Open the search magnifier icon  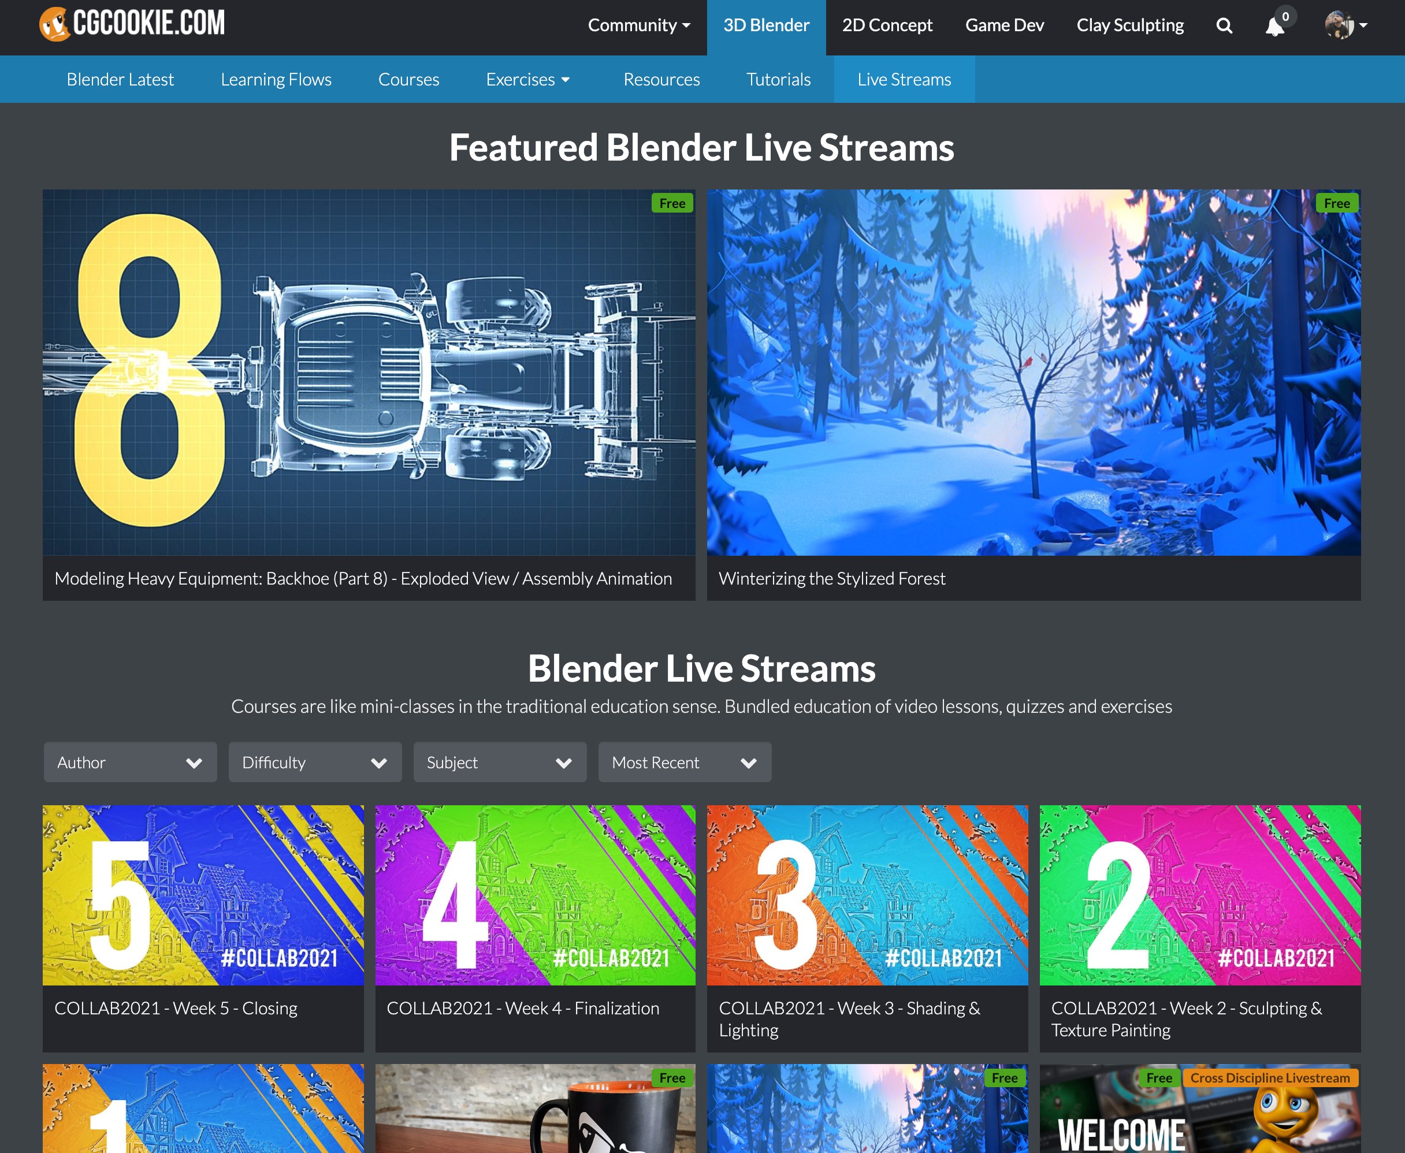1224,26
